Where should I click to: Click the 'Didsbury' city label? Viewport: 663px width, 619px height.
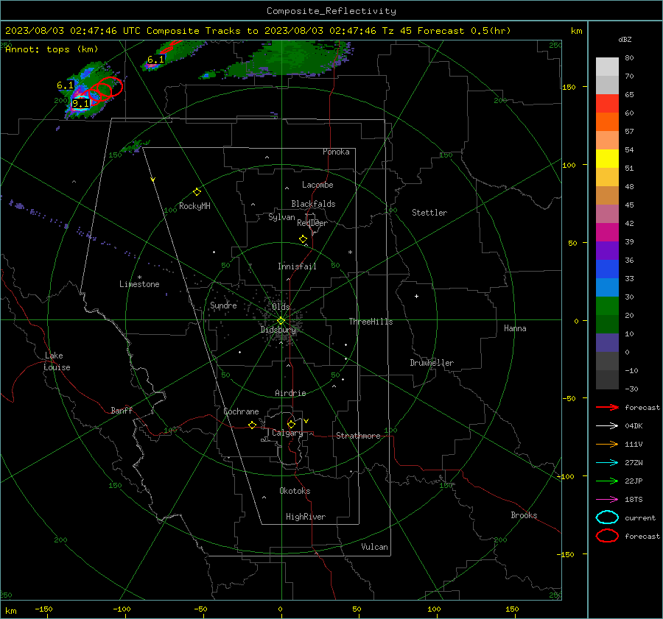pos(278,330)
